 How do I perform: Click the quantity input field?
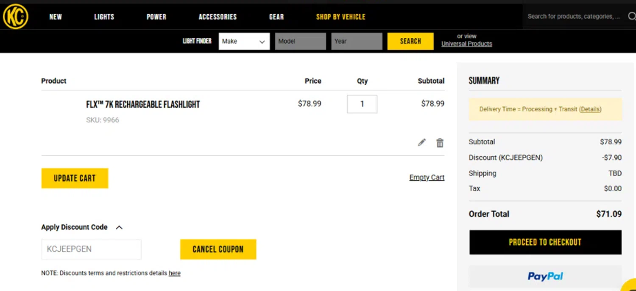point(362,104)
